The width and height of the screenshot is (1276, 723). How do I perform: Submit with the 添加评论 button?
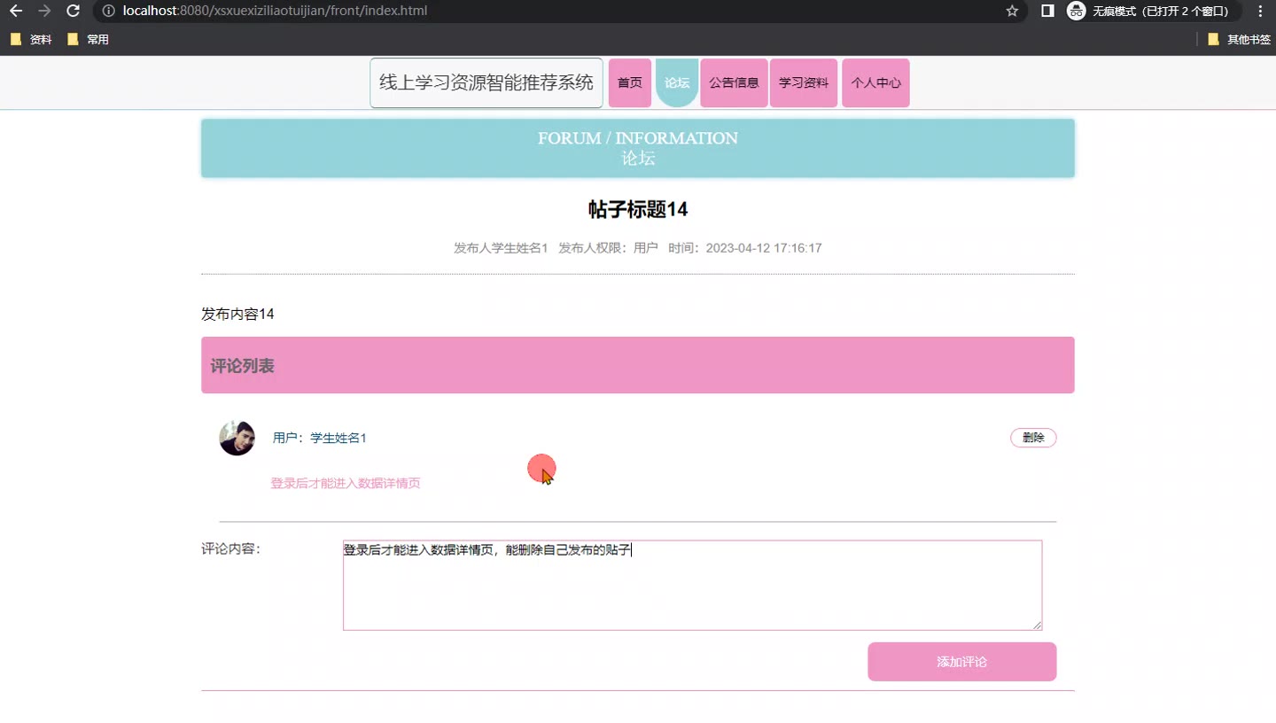(x=961, y=662)
